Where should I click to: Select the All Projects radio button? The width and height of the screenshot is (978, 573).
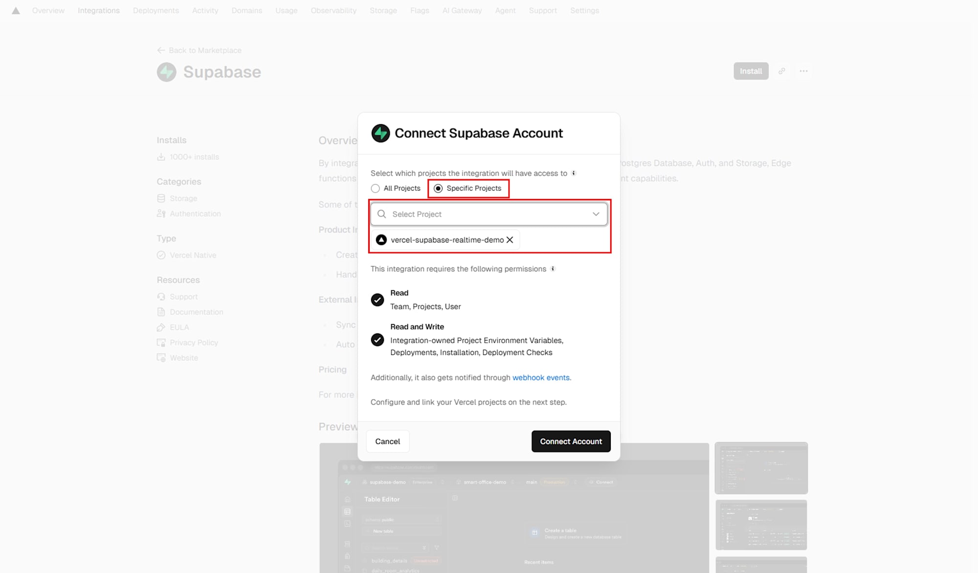tap(376, 188)
